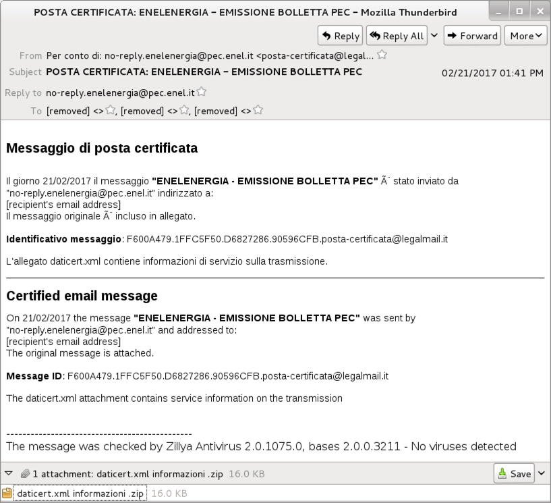This screenshot has height=503, width=551.
Task: Click the date 02/21/2017 01:41 PM
Action: [492, 73]
